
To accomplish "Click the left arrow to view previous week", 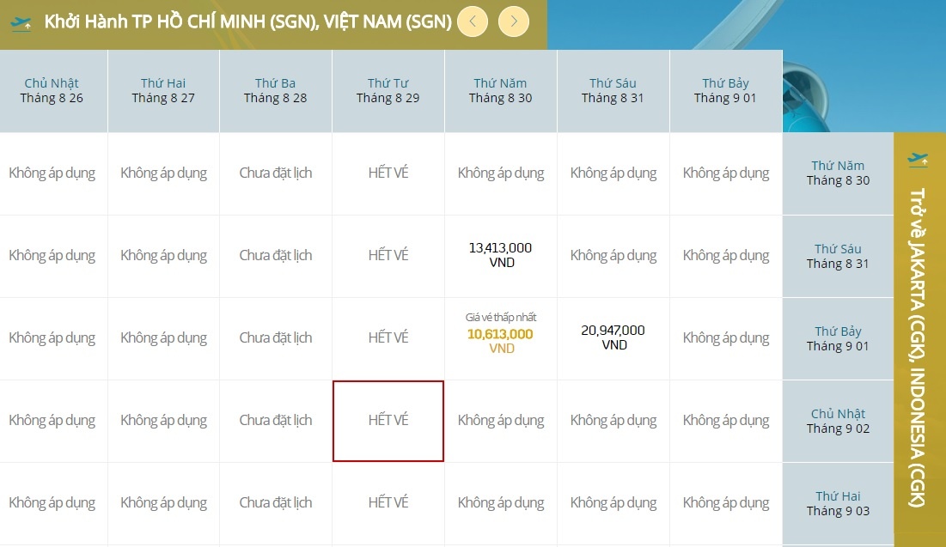I will pyautogui.click(x=472, y=21).
